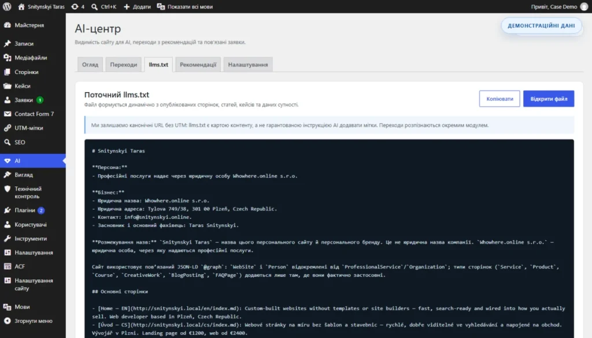Open the Користувачі menu item
This screenshot has width=592, height=338.
click(33, 225)
